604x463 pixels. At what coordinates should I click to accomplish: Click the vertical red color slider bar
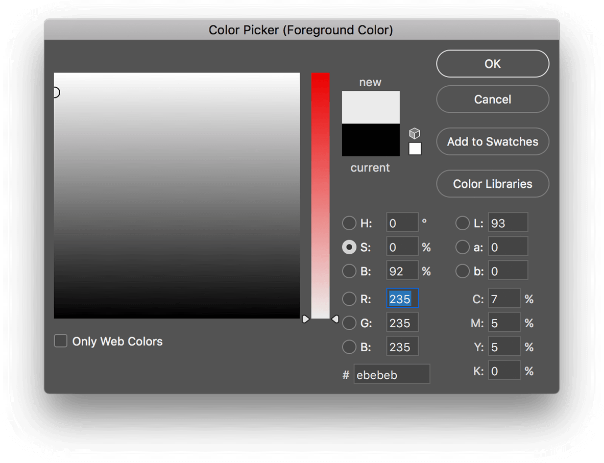(x=321, y=196)
